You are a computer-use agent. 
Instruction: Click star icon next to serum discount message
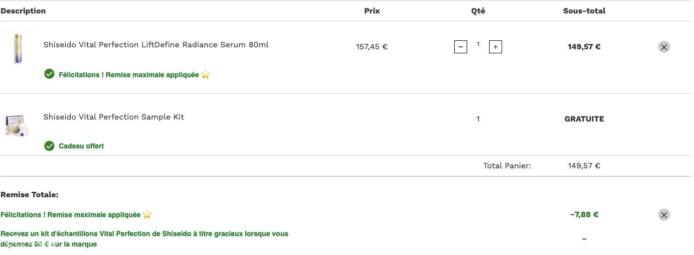coord(205,75)
